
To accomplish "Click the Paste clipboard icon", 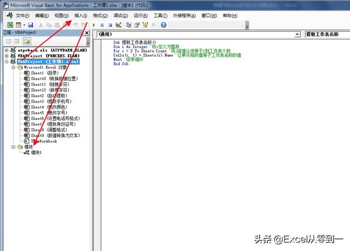I will 57,25.
